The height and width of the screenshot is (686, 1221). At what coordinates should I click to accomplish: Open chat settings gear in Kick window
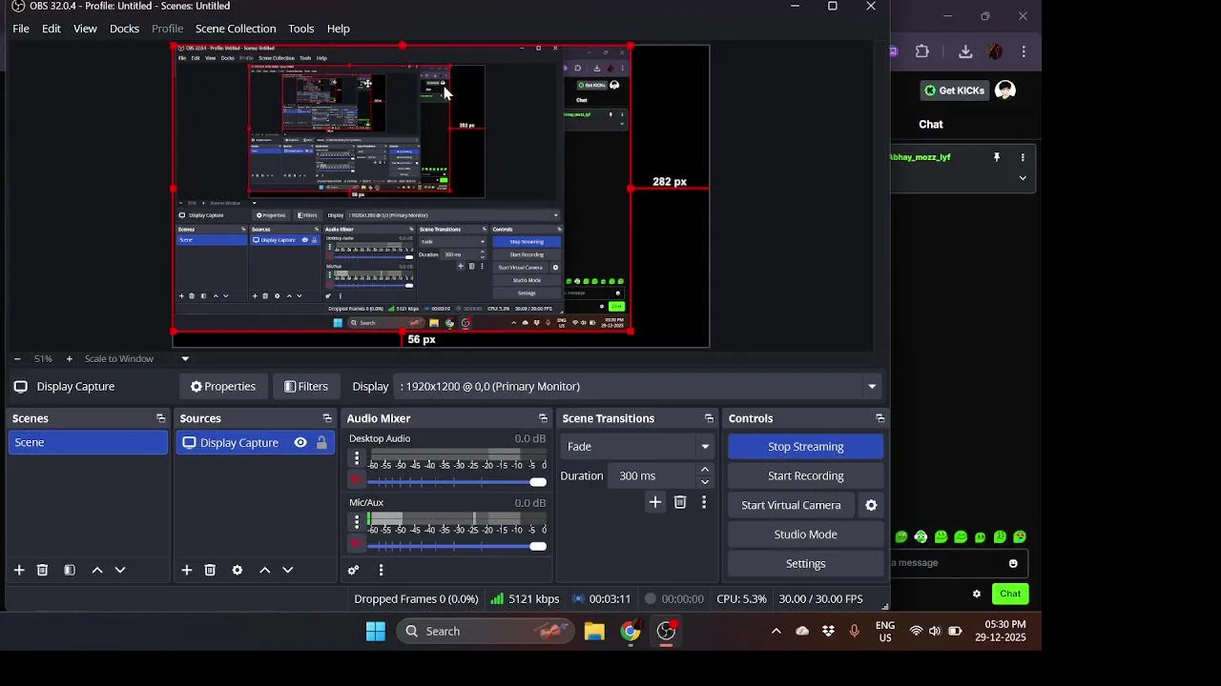[976, 594]
